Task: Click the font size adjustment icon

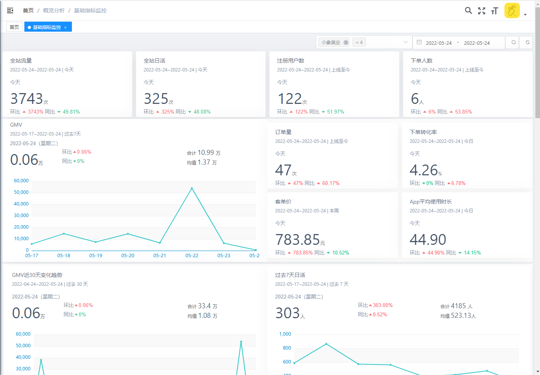Action: (x=494, y=11)
